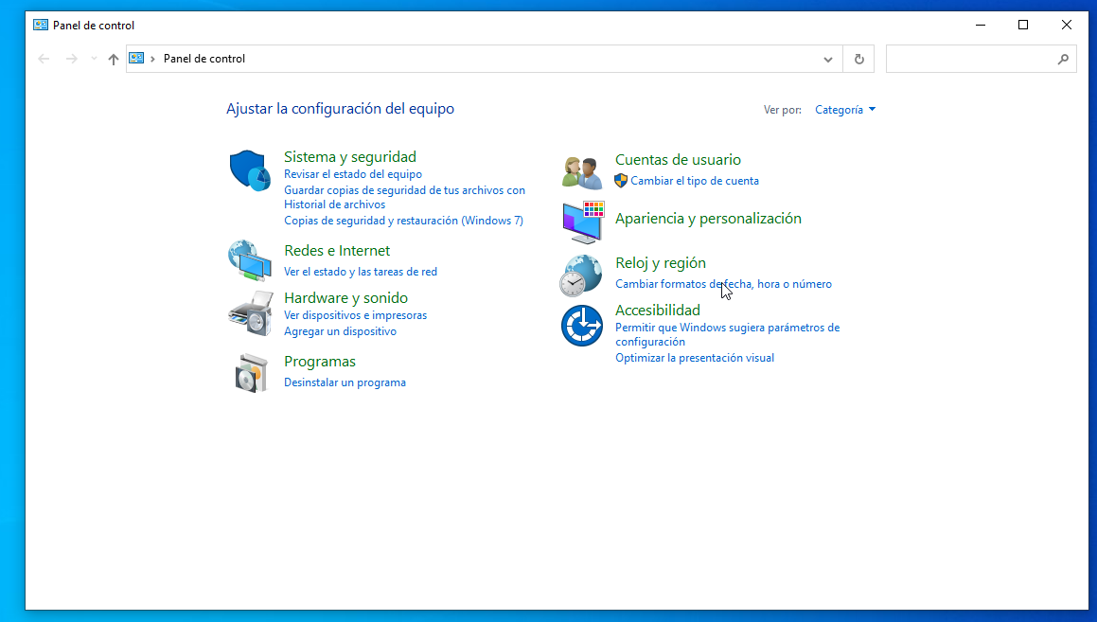The image size is (1097, 622).
Task: Select Agregar un dispositivo
Action: coord(340,331)
